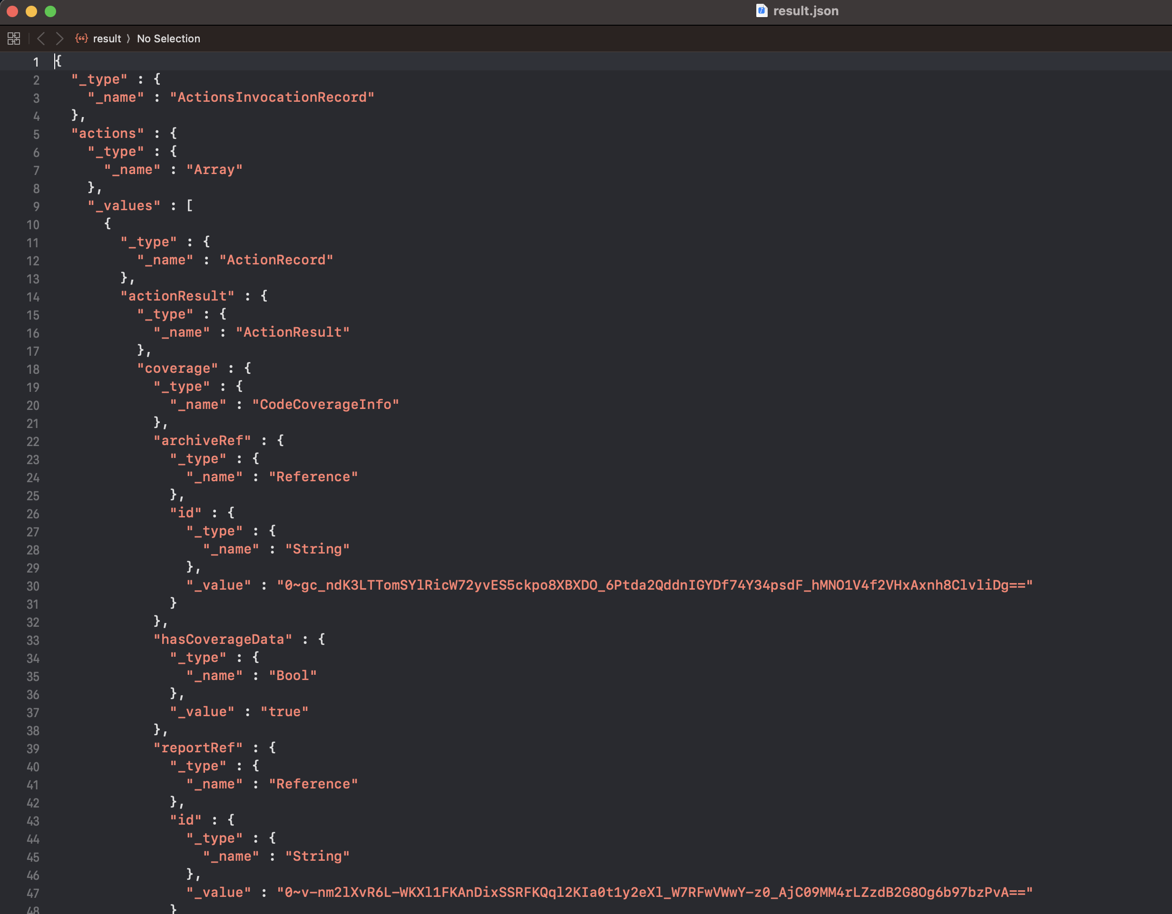Click the JSON file icon in breadcrumb
The image size is (1172, 914).
[81, 39]
